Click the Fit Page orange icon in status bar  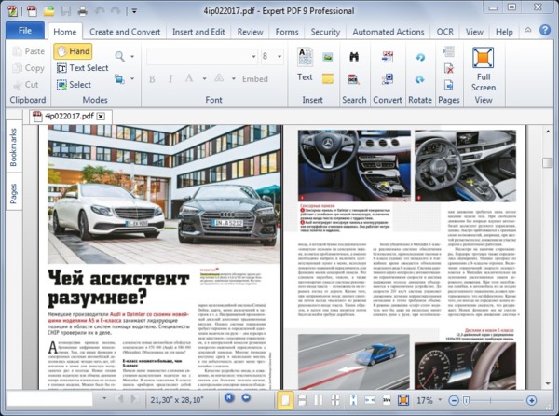coord(403,400)
